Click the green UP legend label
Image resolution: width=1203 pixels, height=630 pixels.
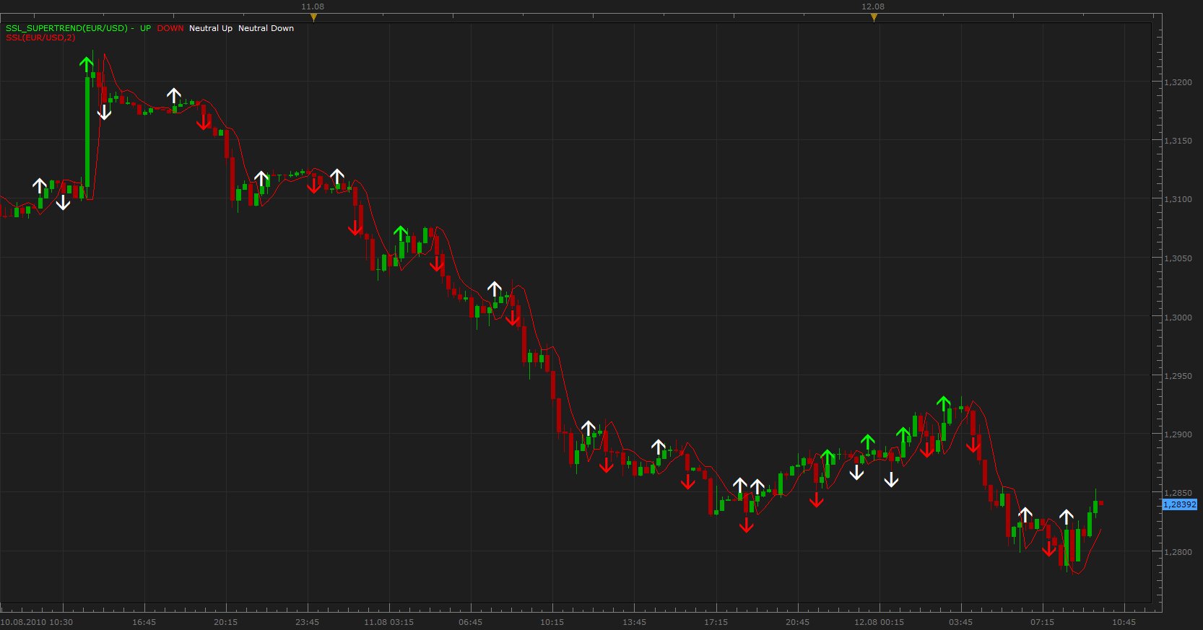(x=146, y=28)
